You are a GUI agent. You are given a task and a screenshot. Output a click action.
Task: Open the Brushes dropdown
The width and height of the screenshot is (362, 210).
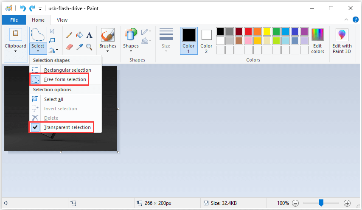[108, 41]
